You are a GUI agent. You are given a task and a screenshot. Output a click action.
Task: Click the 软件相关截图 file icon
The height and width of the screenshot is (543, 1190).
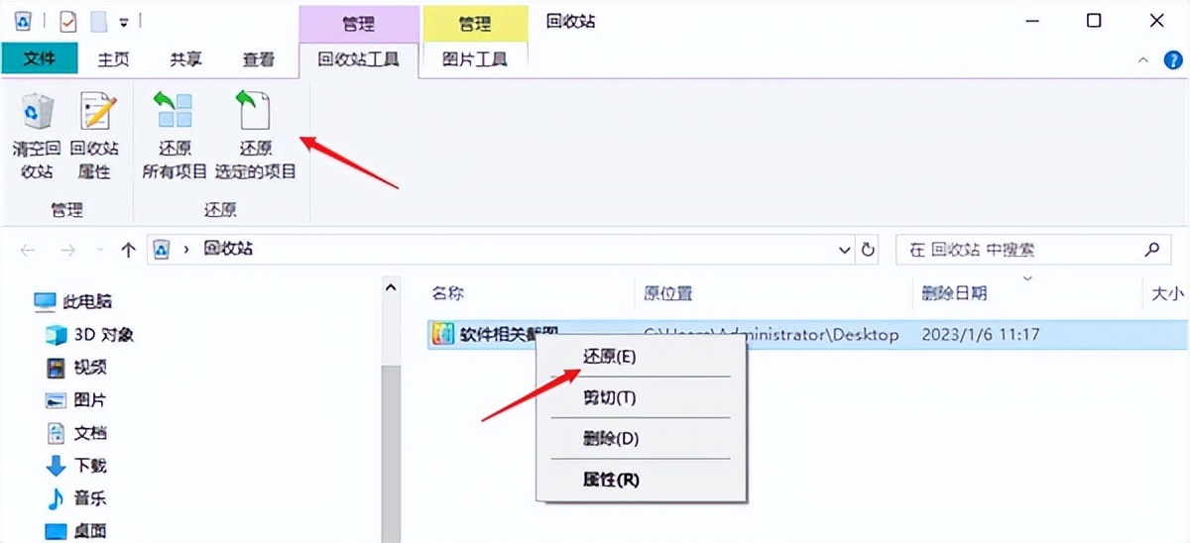(441, 335)
